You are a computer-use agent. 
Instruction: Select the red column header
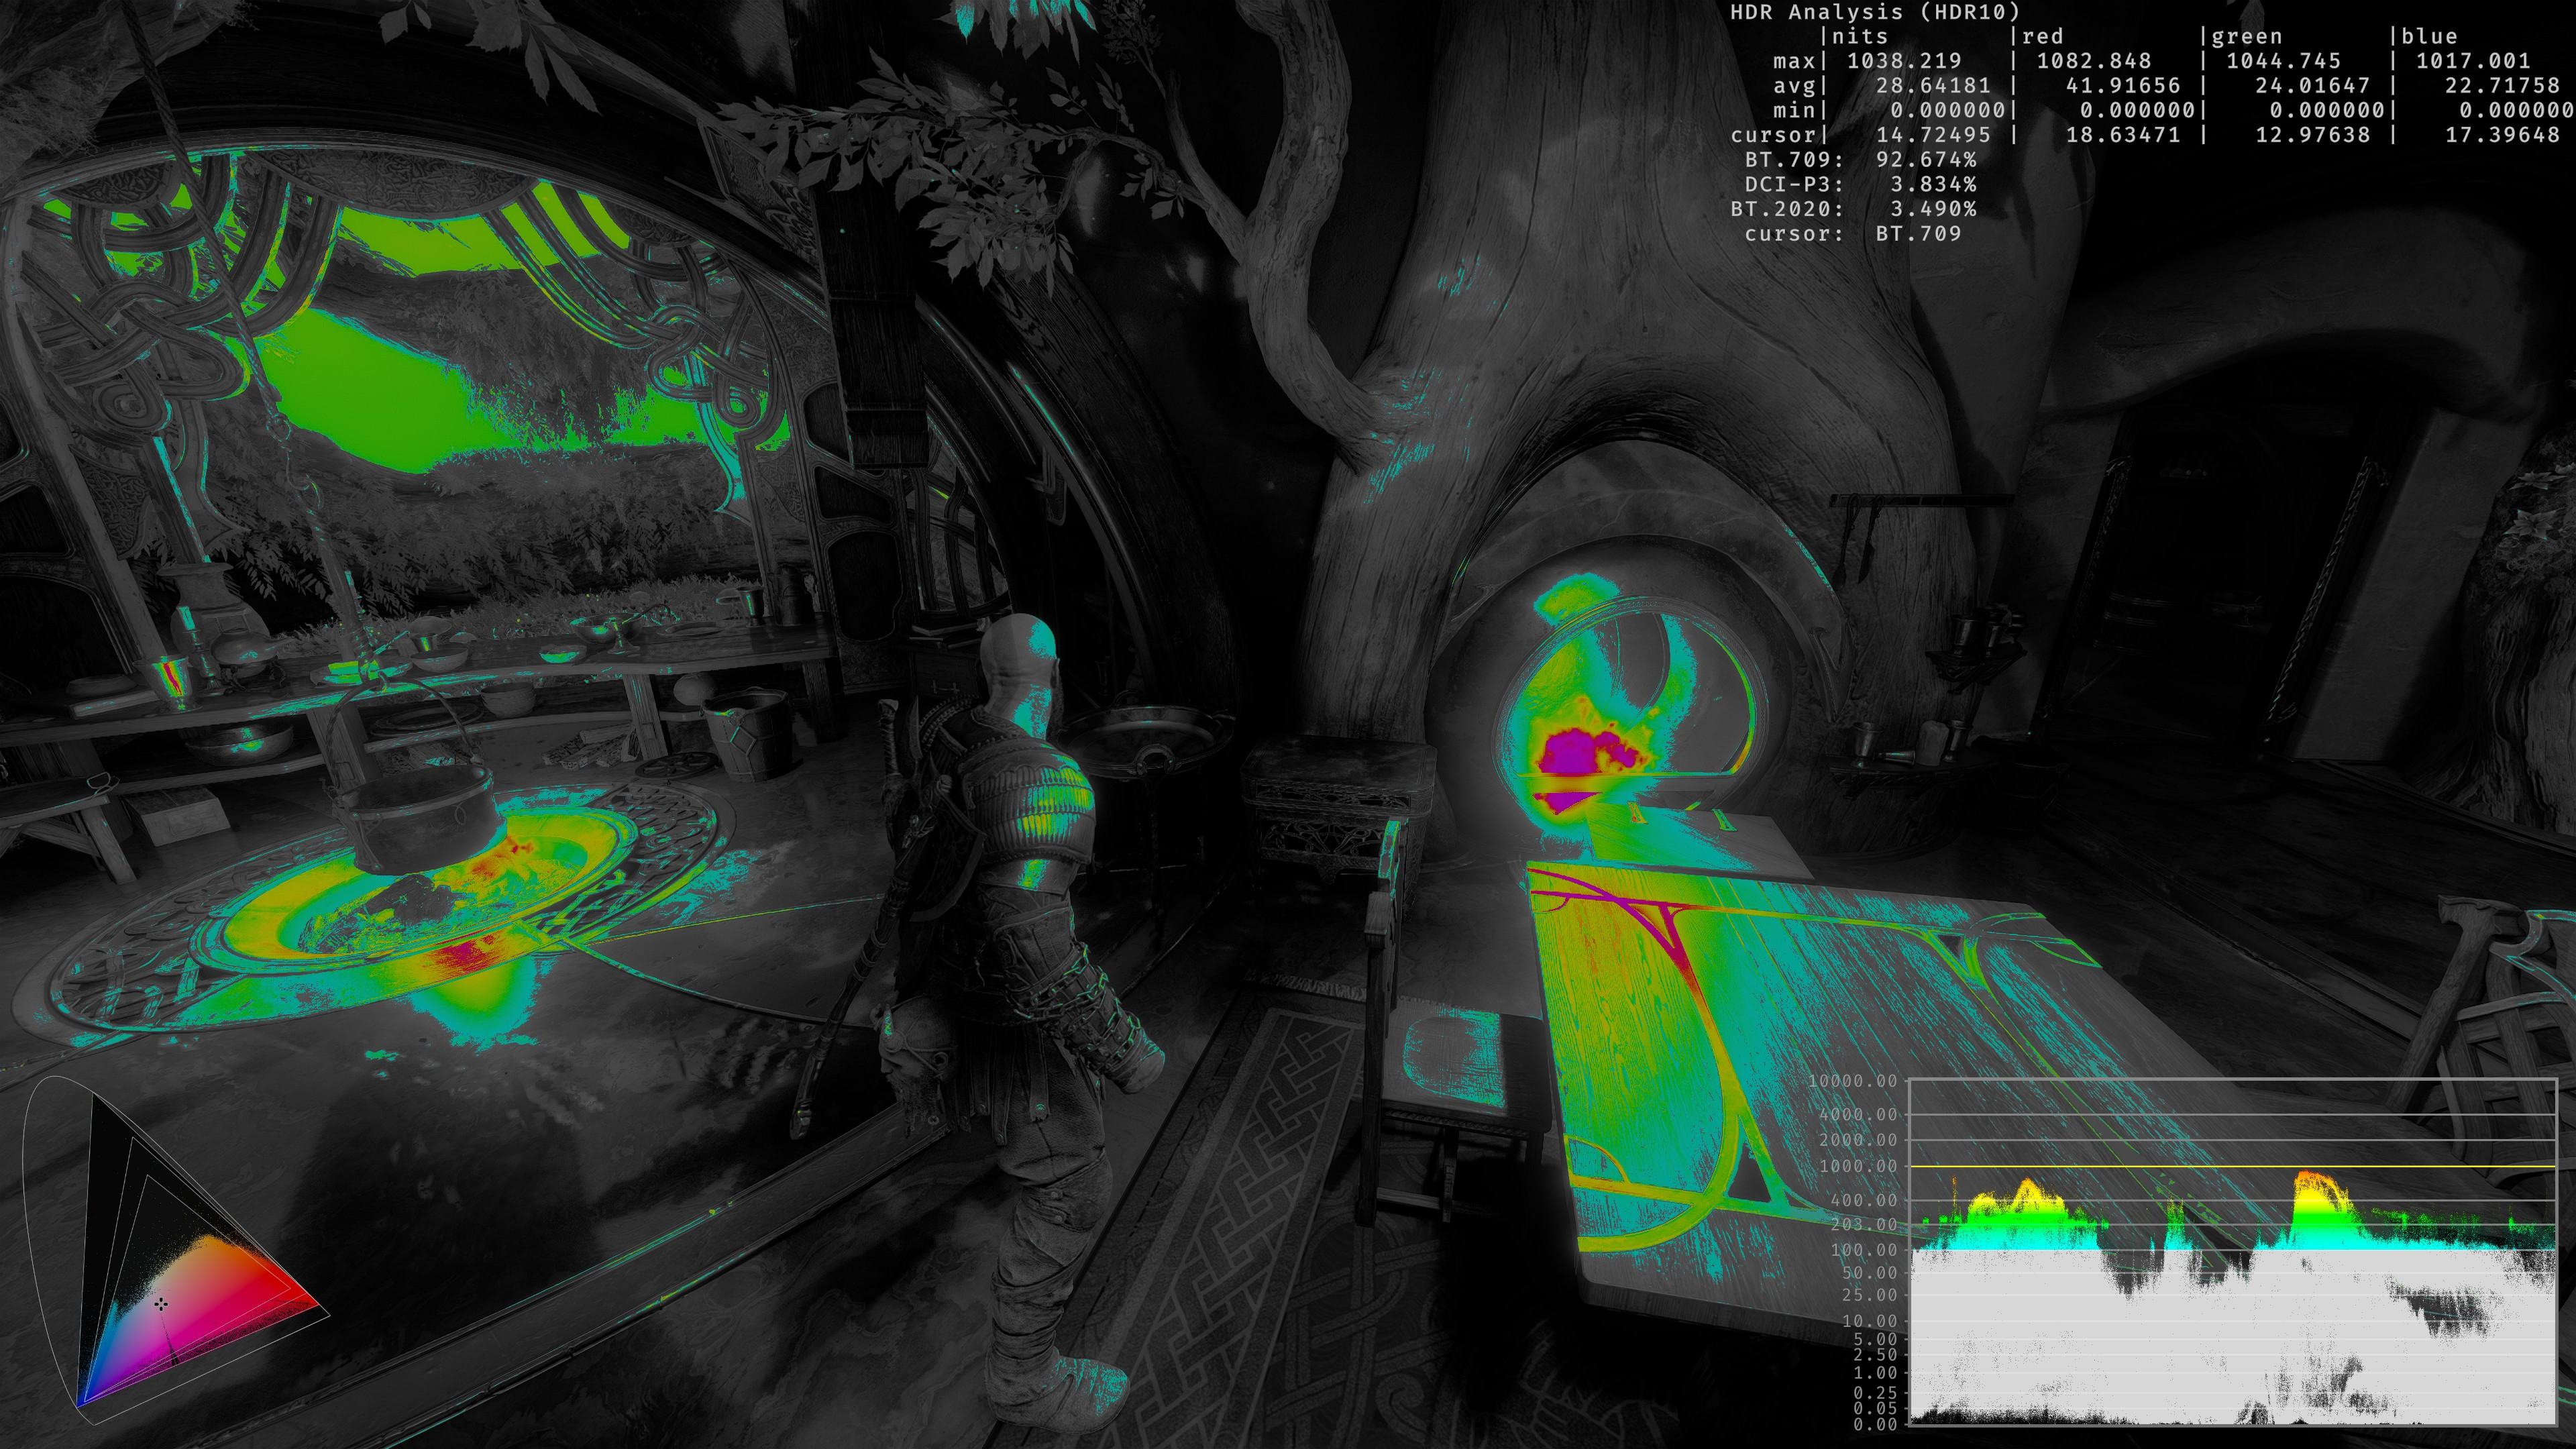coord(2042,37)
